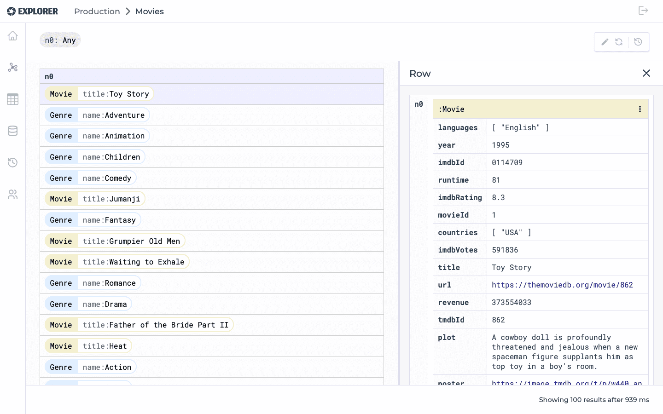
Task: Open the graph view sidebar icon
Action: pos(12,68)
